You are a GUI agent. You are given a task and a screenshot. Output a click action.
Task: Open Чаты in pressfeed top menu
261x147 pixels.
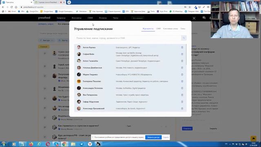115,18
